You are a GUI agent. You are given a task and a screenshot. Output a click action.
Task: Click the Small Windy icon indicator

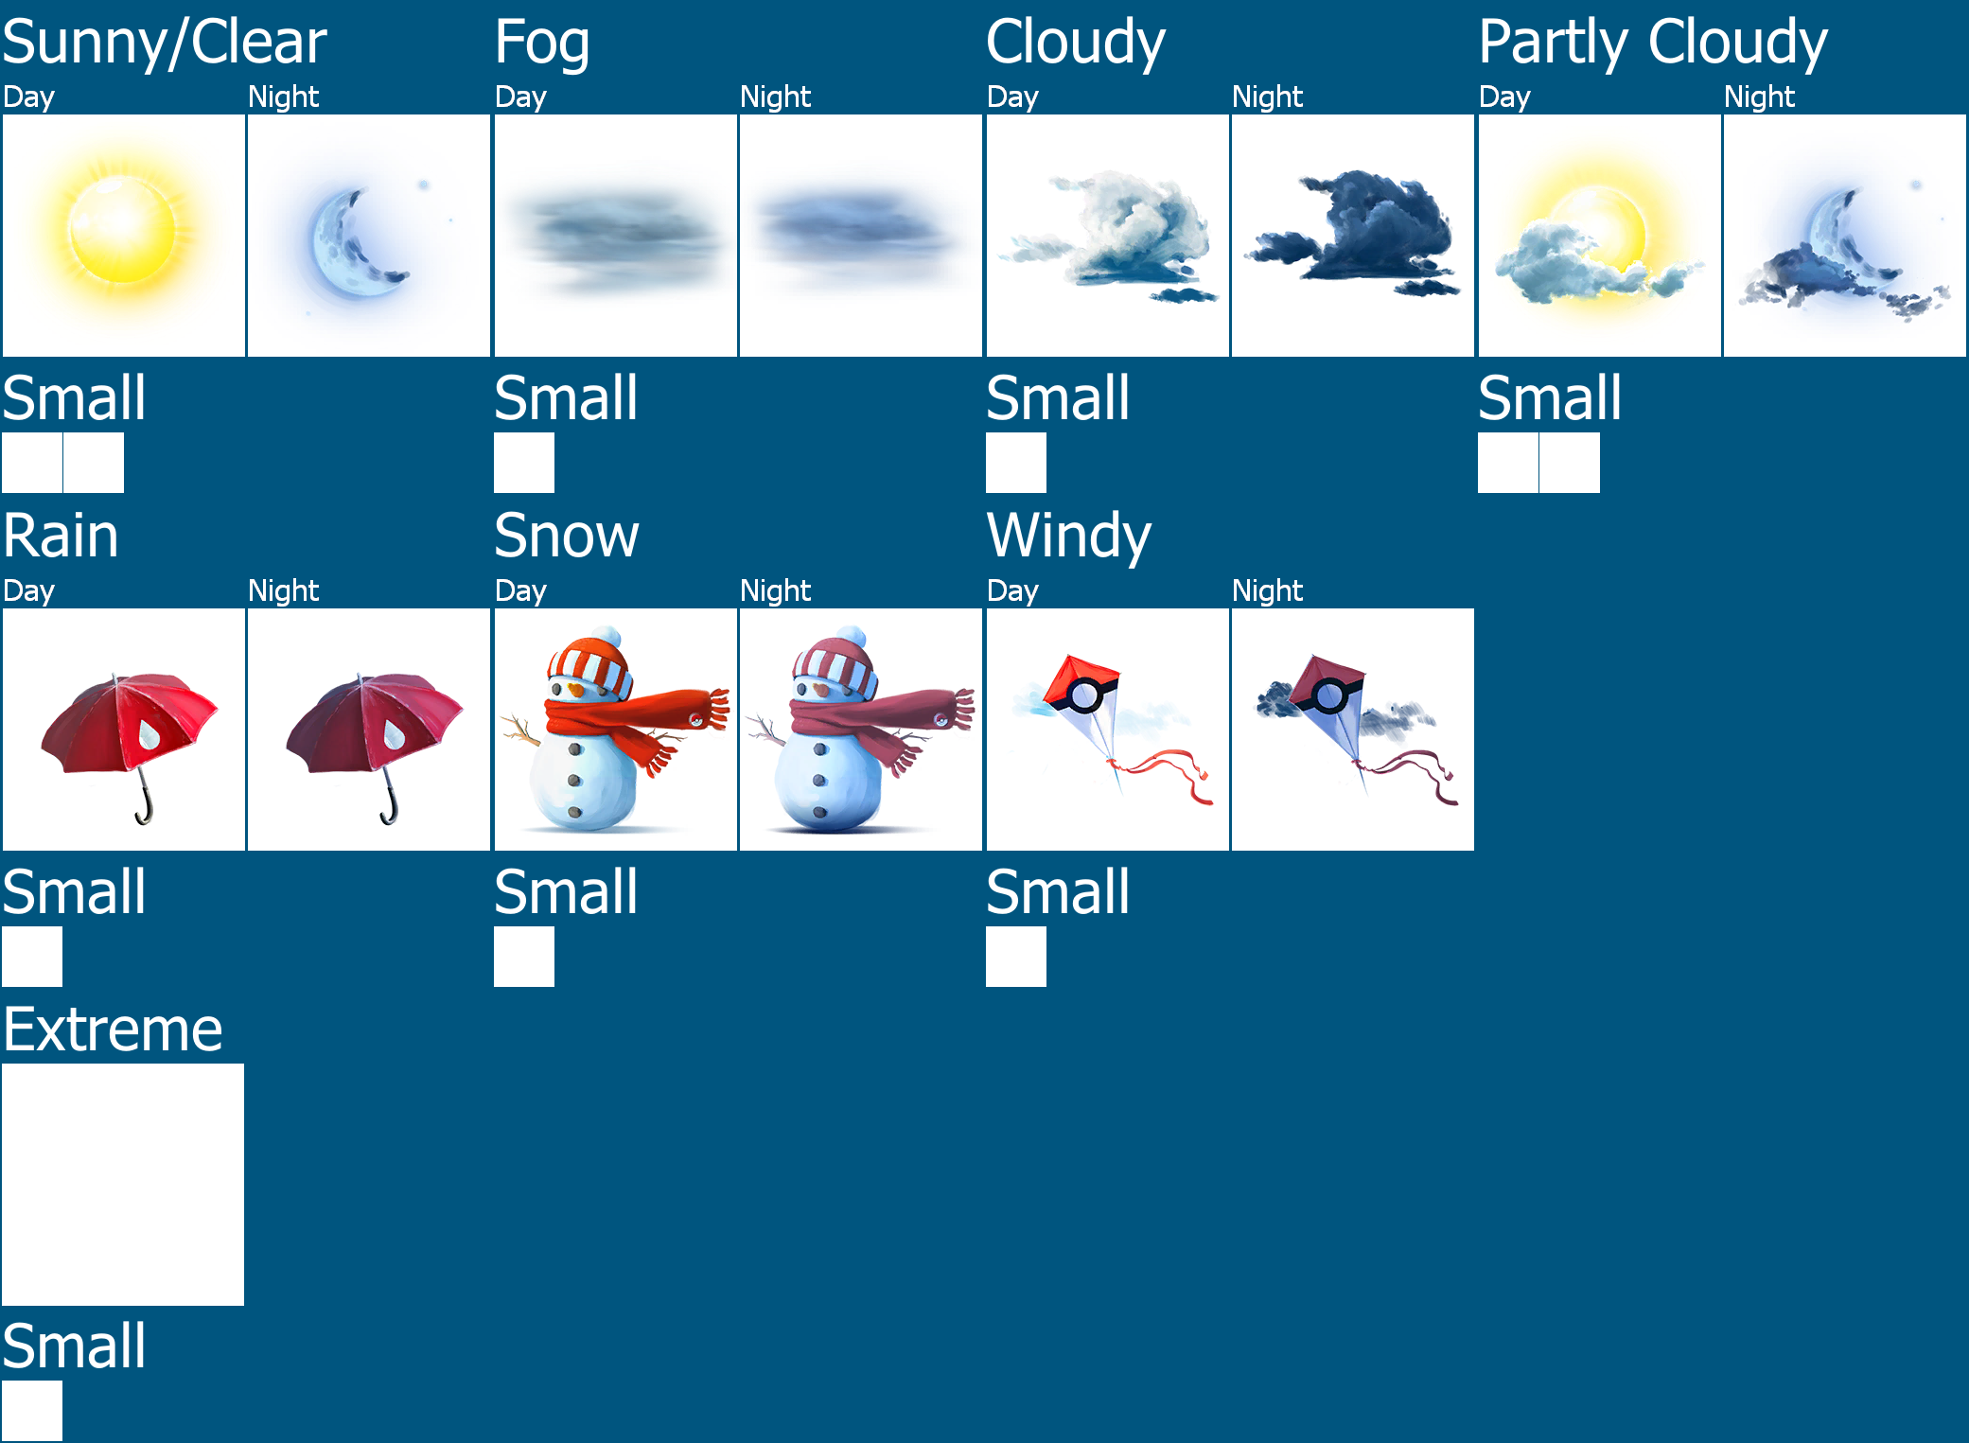1015,954
